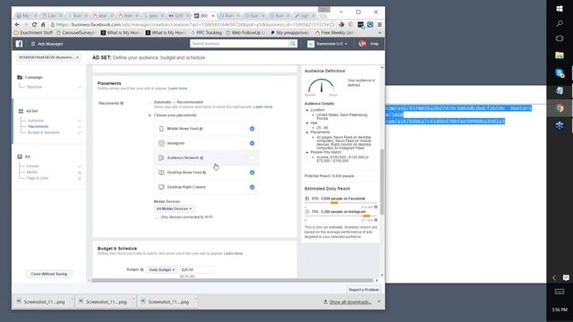Open the ad account selector dropdown

pos(48,57)
